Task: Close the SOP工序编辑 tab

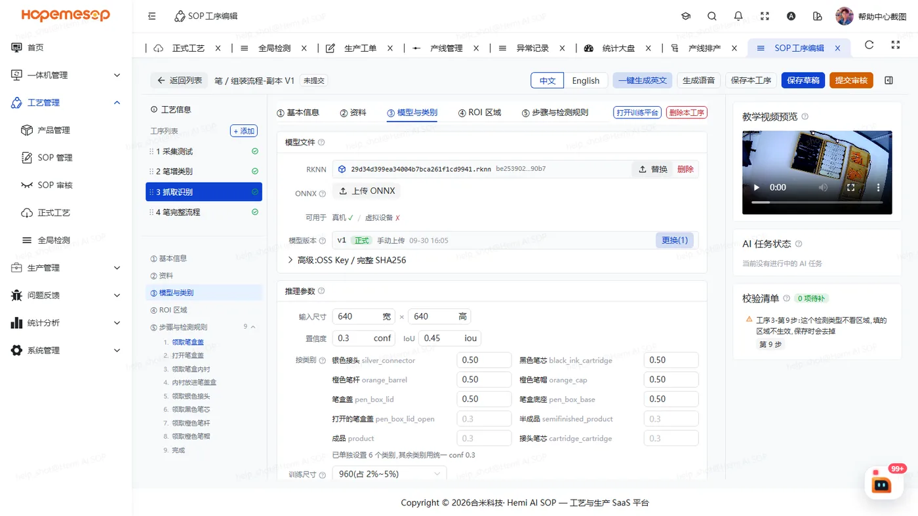Action: point(837,48)
